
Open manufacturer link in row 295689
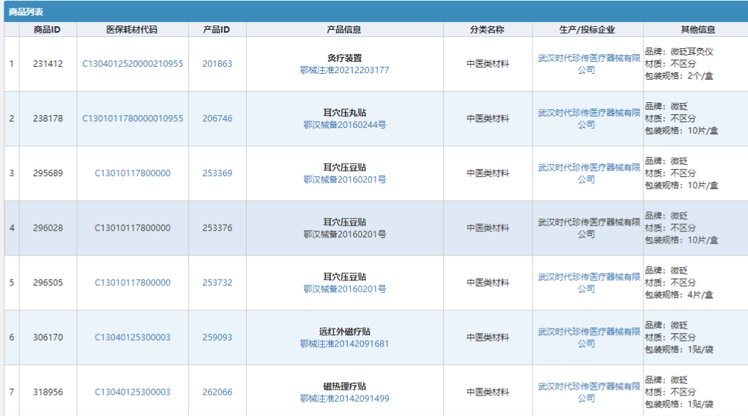click(x=589, y=174)
